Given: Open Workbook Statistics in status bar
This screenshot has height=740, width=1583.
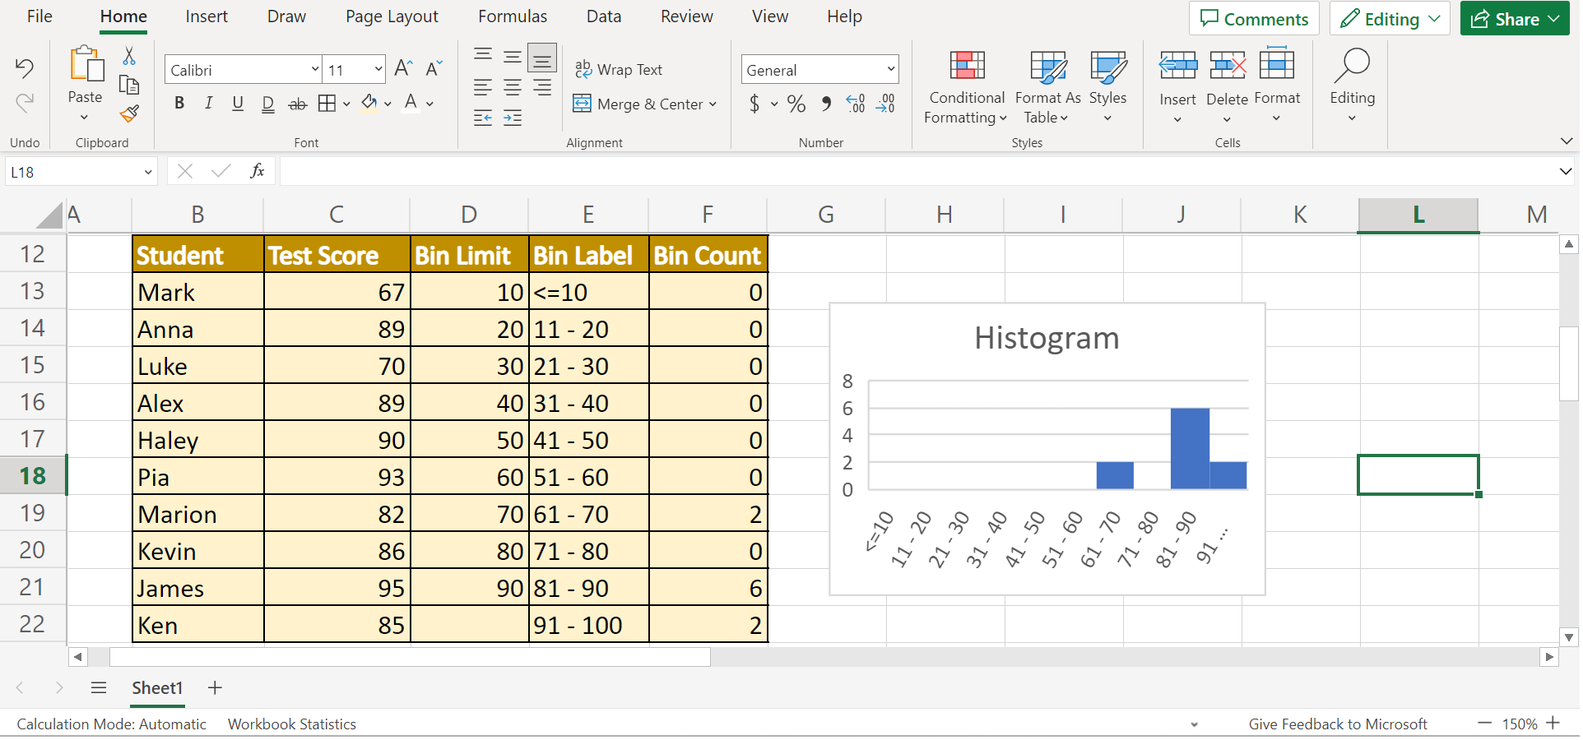Looking at the screenshot, I should [x=291, y=724].
